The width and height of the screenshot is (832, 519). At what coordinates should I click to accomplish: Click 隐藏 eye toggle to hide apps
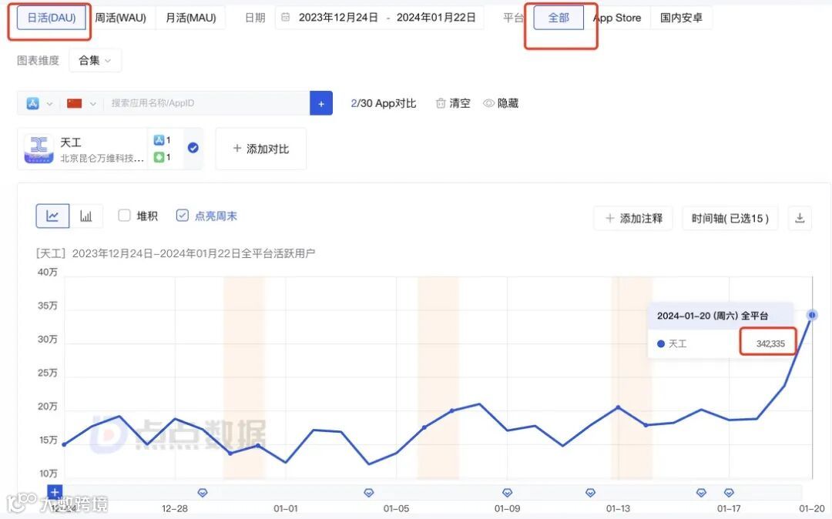point(501,103)
